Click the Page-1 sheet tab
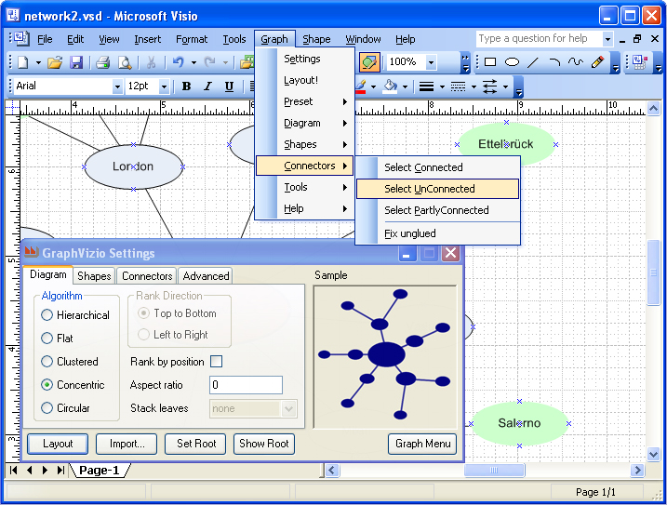 [100, 470]
